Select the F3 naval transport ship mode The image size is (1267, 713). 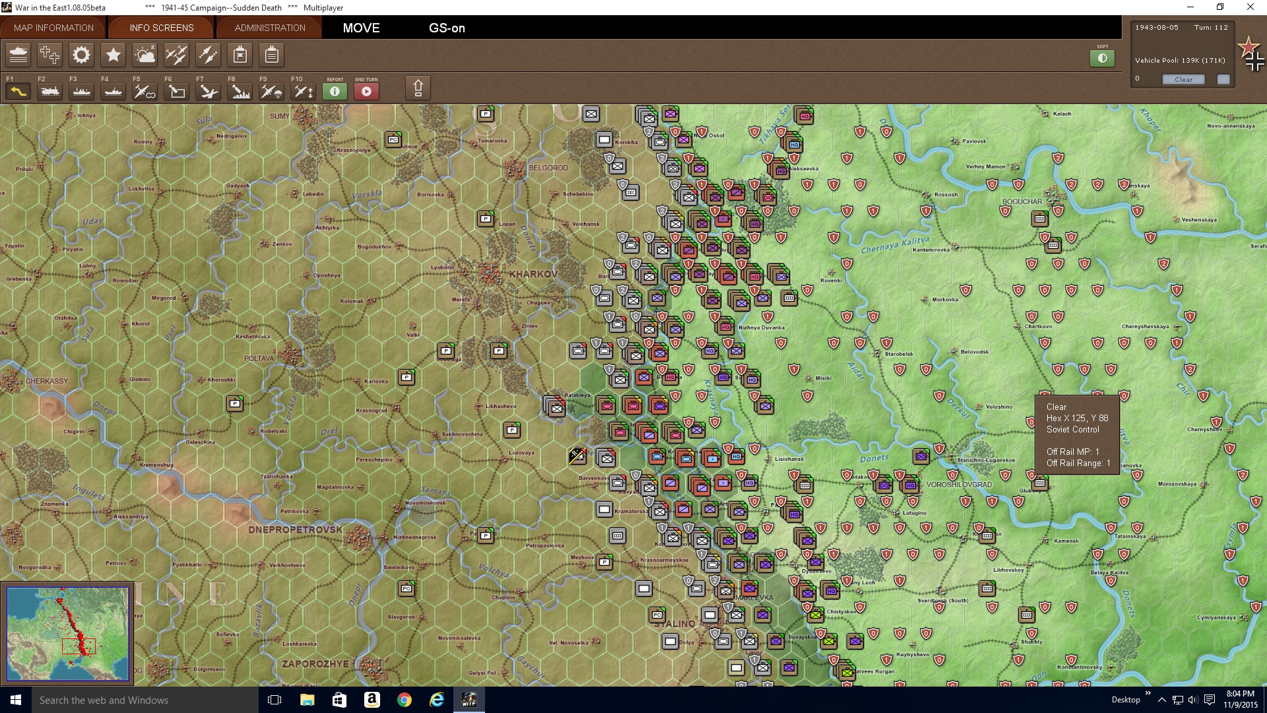pos(82,92)
